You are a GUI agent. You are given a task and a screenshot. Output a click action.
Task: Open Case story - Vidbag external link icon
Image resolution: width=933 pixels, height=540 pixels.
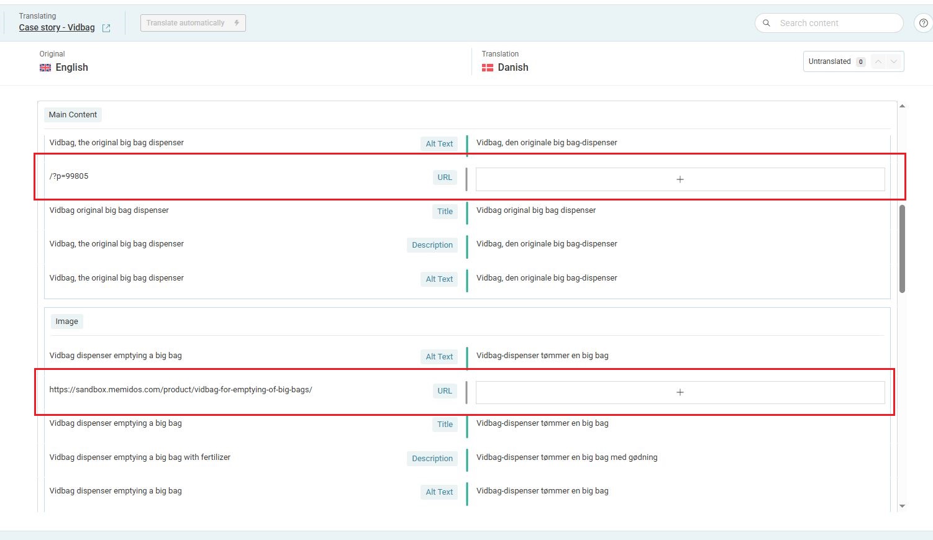(106, 28)
